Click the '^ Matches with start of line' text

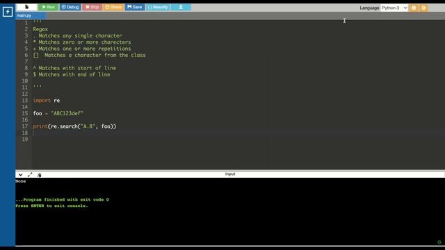coord(74,68)
